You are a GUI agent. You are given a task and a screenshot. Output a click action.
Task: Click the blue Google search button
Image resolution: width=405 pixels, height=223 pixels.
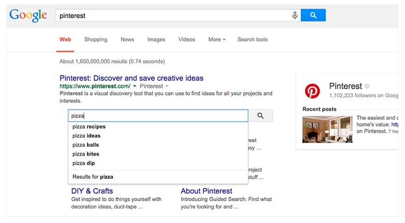click(313, 15)
